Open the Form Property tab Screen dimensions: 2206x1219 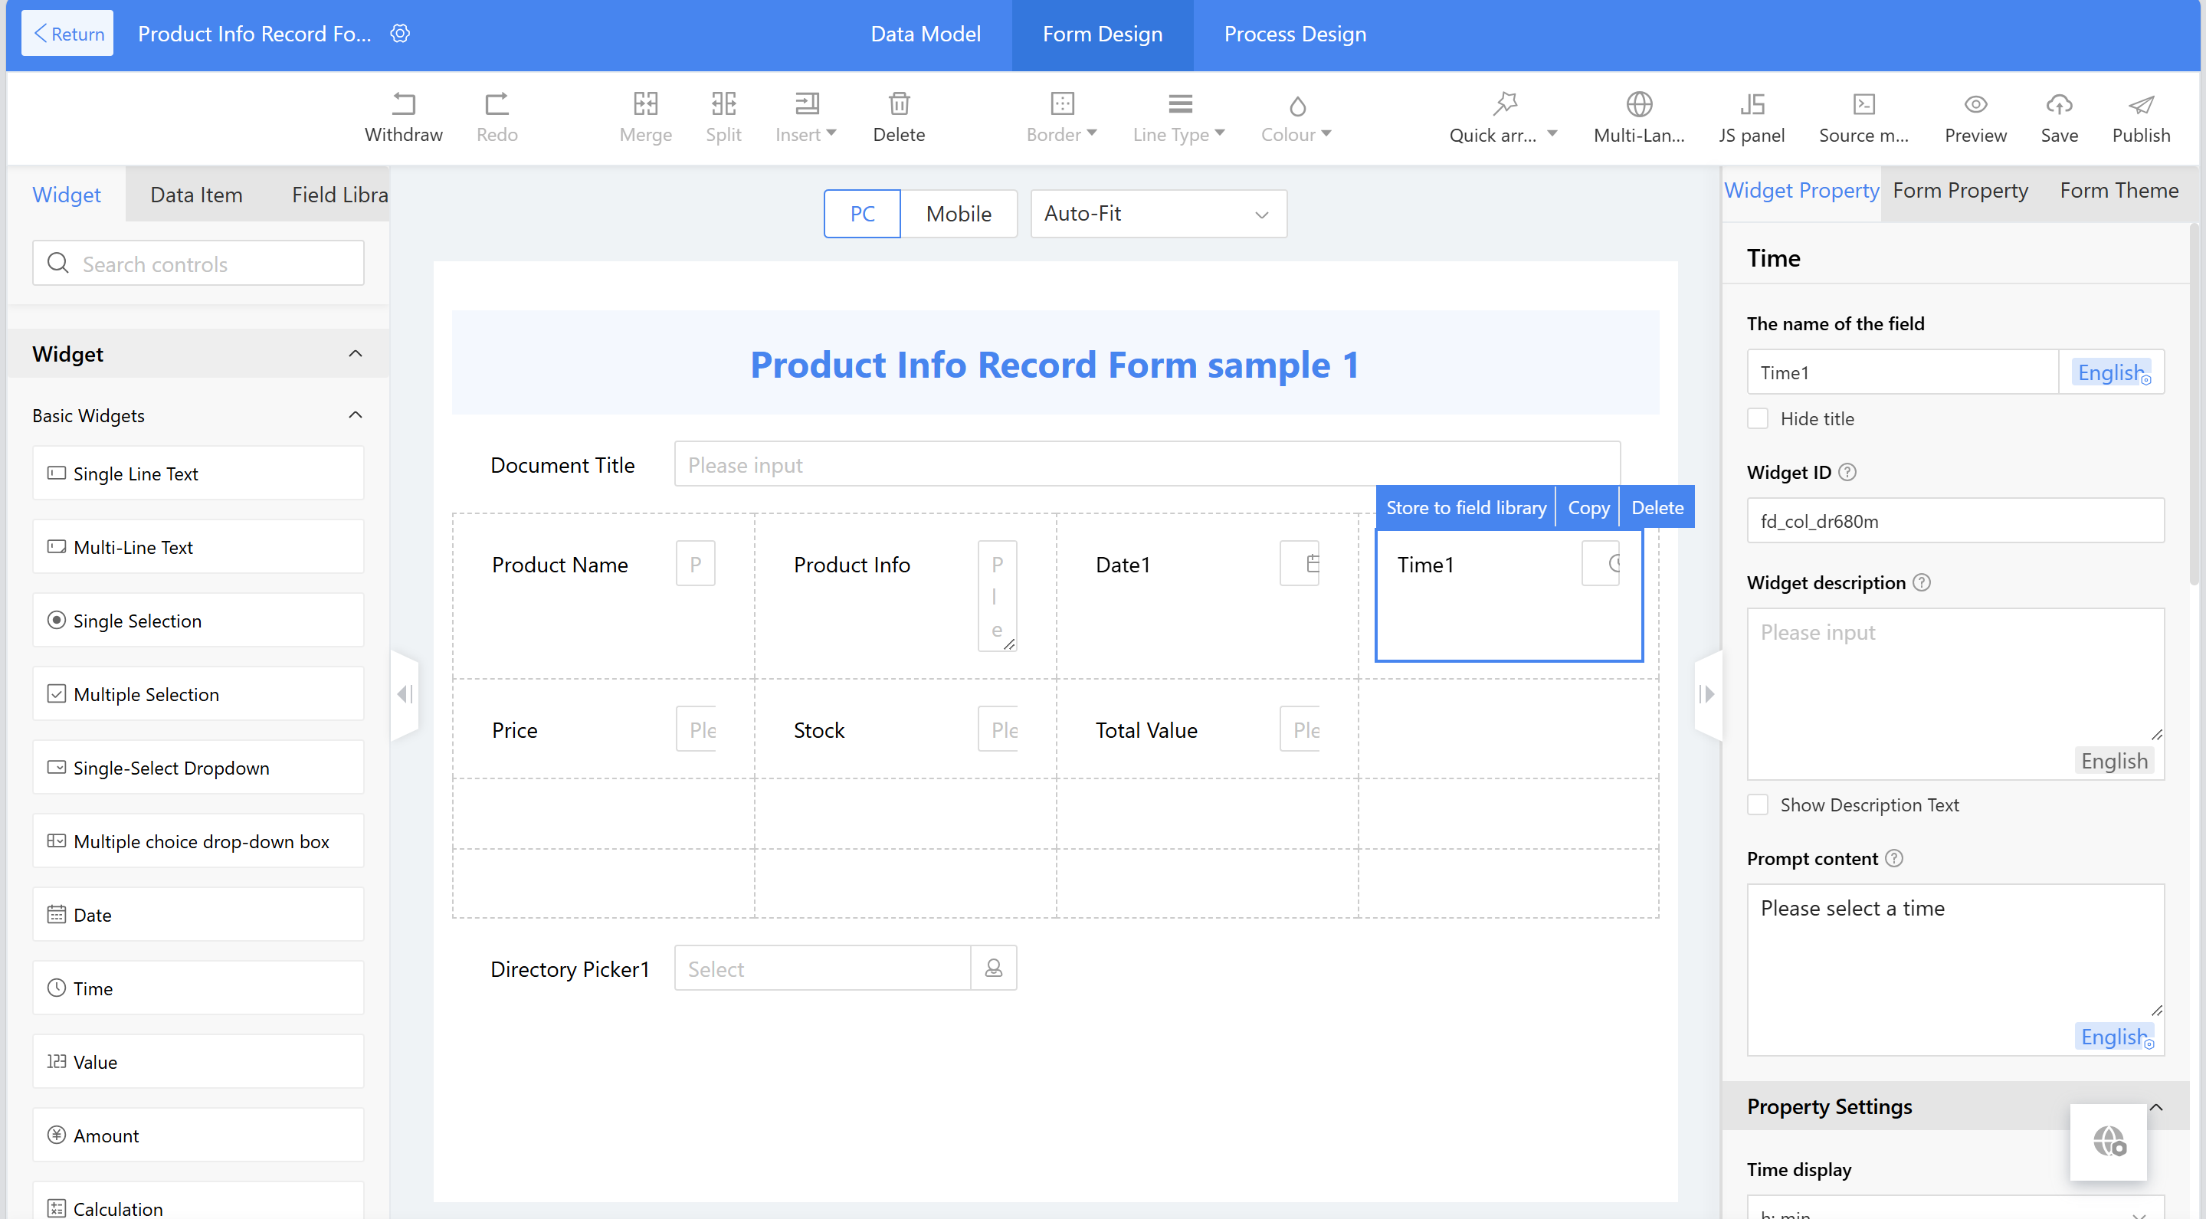tap(1959, 190)
